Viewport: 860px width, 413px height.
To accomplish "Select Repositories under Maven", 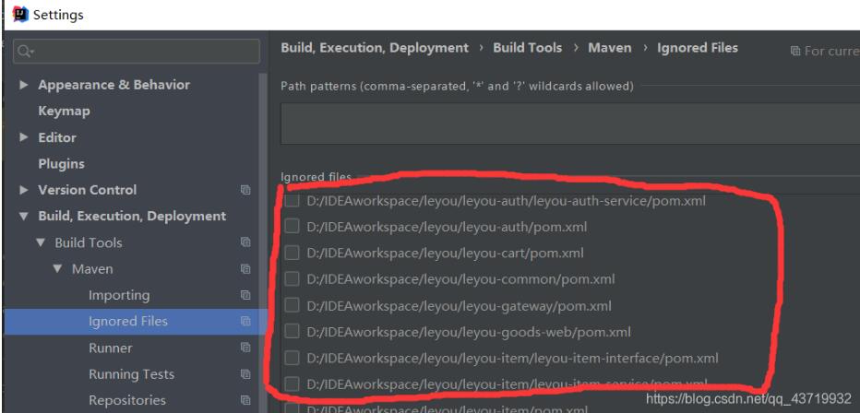I will (127, 400).
